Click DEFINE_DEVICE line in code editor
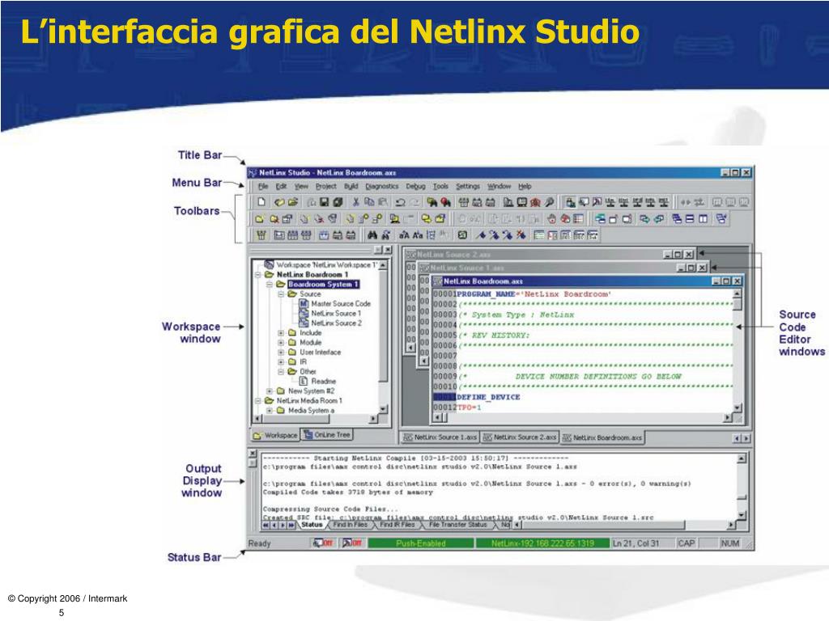 pyautogui.click(x=488, y=397)
